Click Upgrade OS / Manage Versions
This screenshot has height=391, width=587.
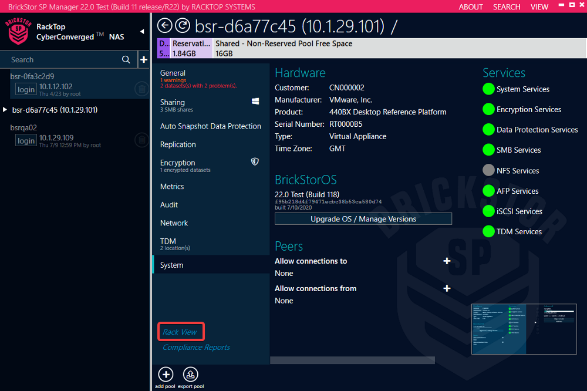(363, 218)
